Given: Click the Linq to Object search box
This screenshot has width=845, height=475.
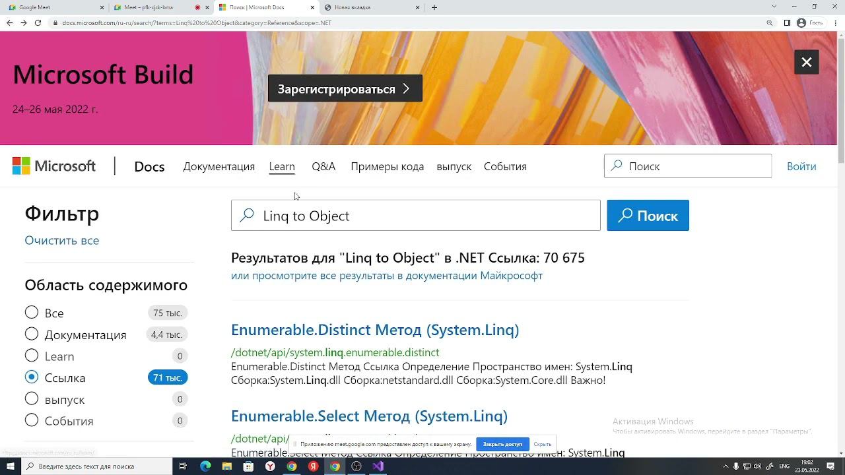Looking at the screenshot, I should pos(415,216).
